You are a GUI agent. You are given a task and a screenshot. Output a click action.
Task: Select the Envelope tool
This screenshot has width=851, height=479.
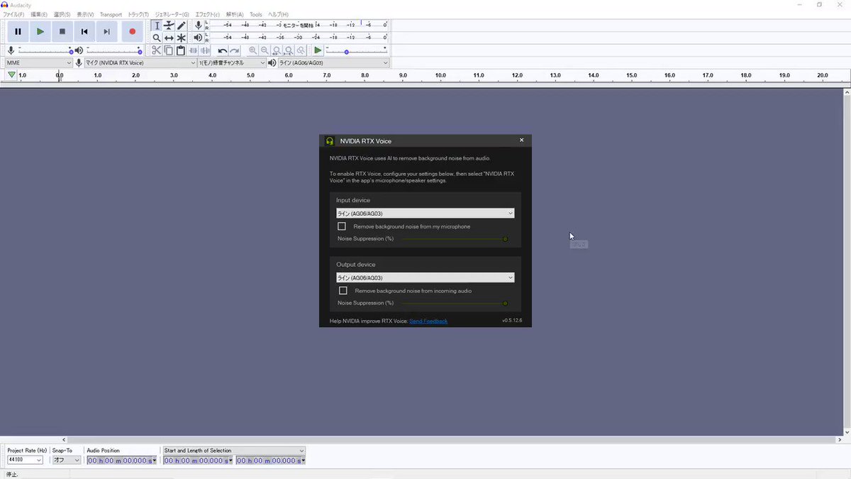point(169,26)
